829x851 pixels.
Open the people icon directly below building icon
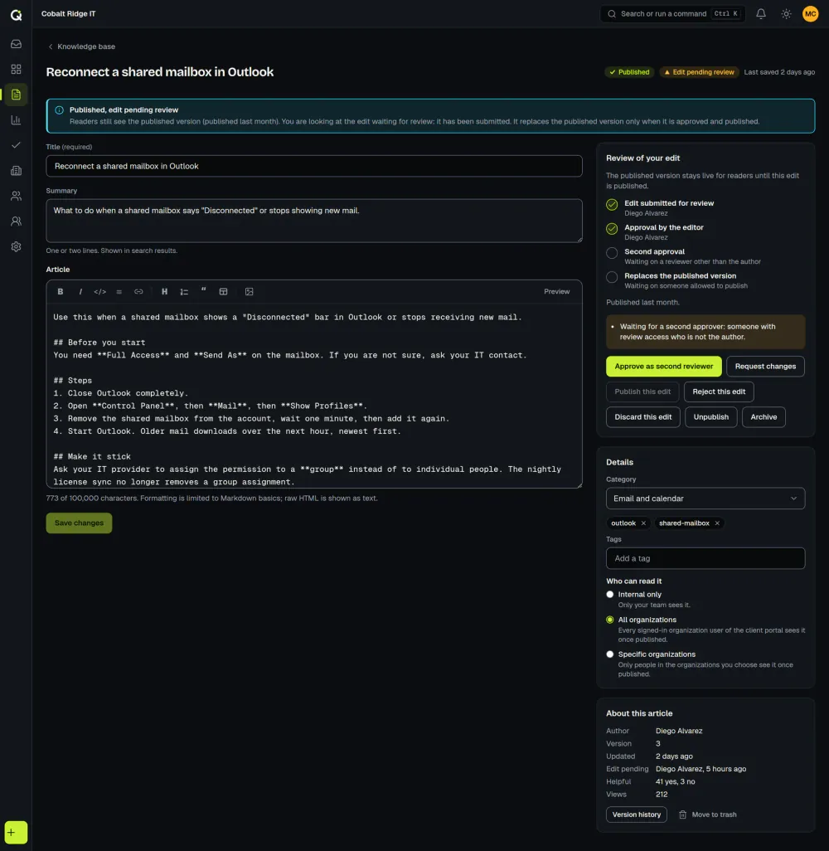click(16, 196)
